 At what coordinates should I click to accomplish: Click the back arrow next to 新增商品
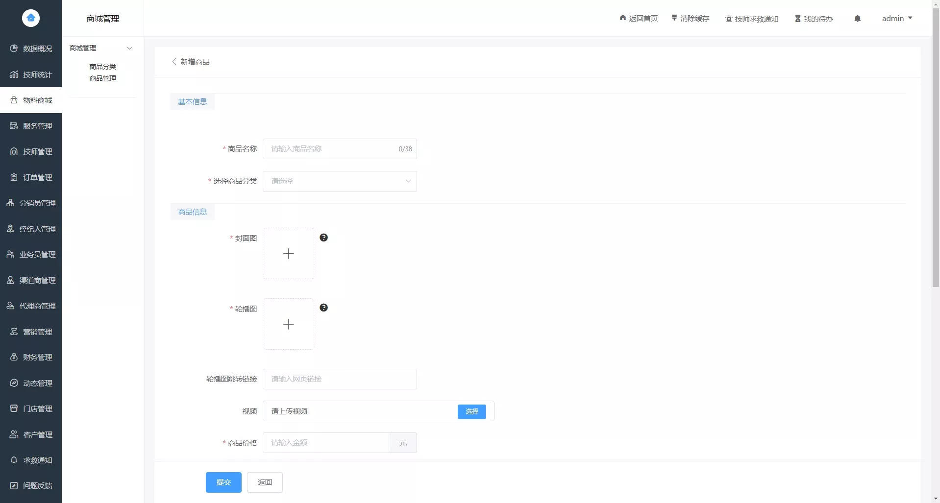coord(174,62)
